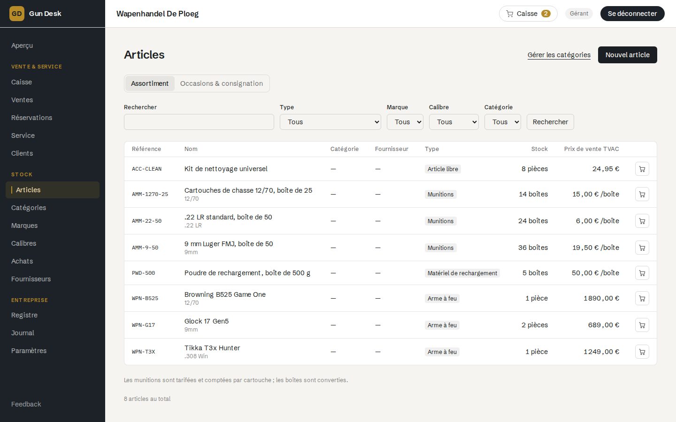This screenshot has width=676, height=422.
Task: Open the Caisse cart in header
Action: [528, 14]
